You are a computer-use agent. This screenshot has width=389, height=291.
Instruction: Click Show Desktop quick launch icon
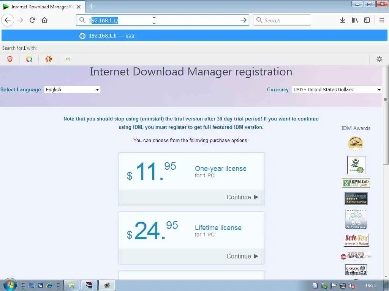[31, 286]
